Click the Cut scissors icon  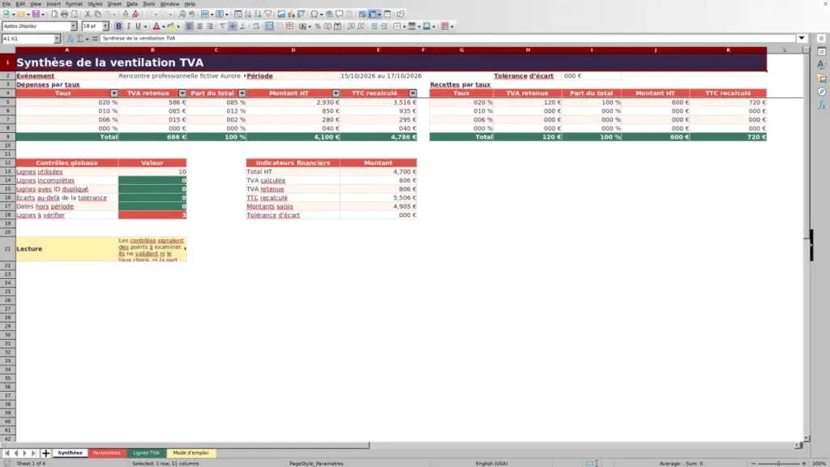(x=88, y=15)
